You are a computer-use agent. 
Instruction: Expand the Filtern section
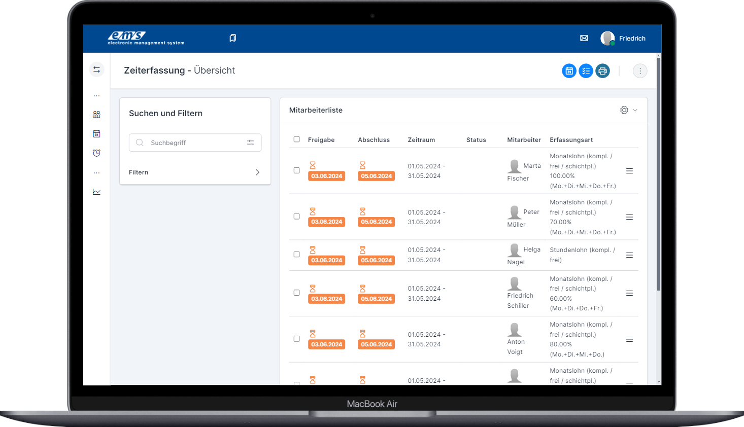pyautogui.click(x=195, y=172)
